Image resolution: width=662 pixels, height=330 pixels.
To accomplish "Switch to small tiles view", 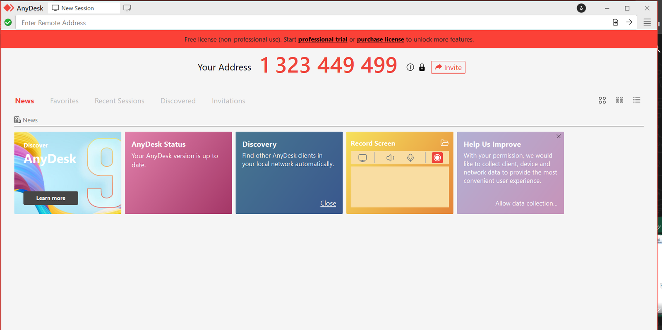I will [619, 100].
